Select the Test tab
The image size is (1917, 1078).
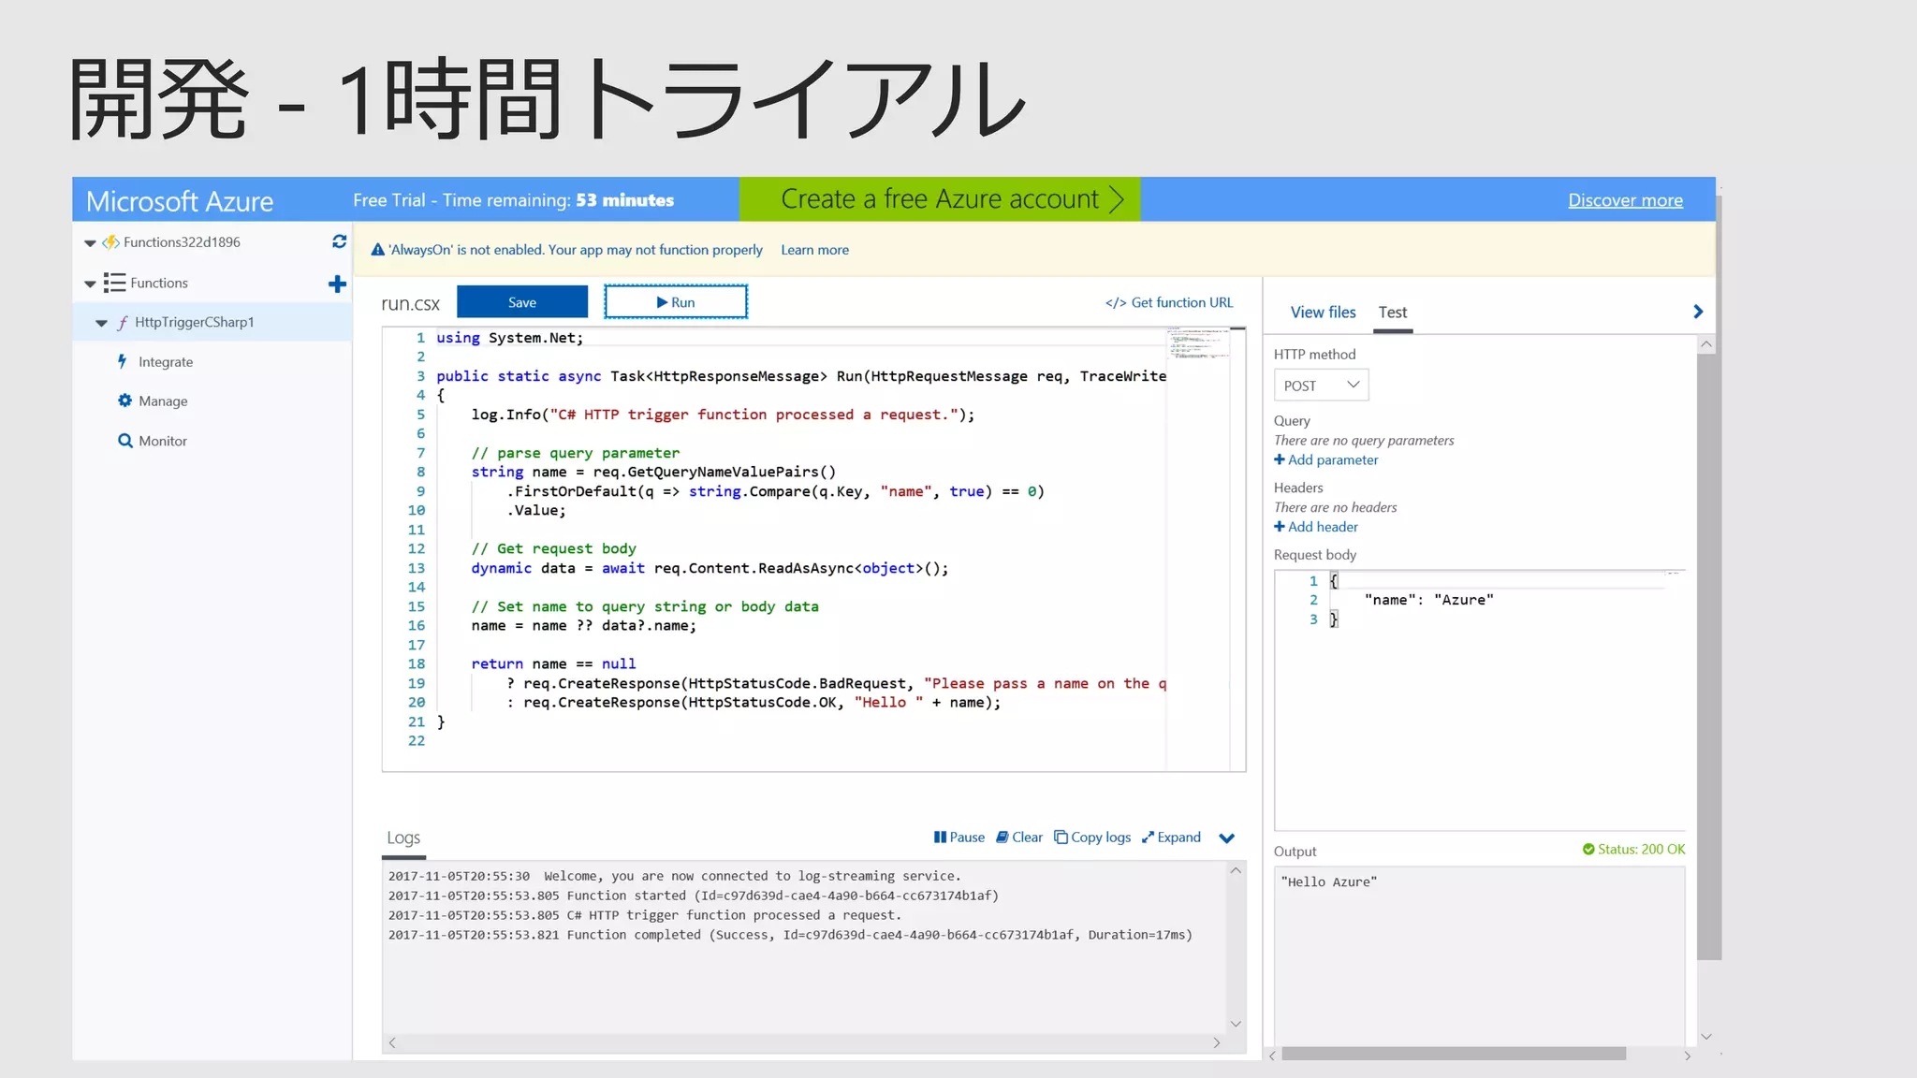1392,313
